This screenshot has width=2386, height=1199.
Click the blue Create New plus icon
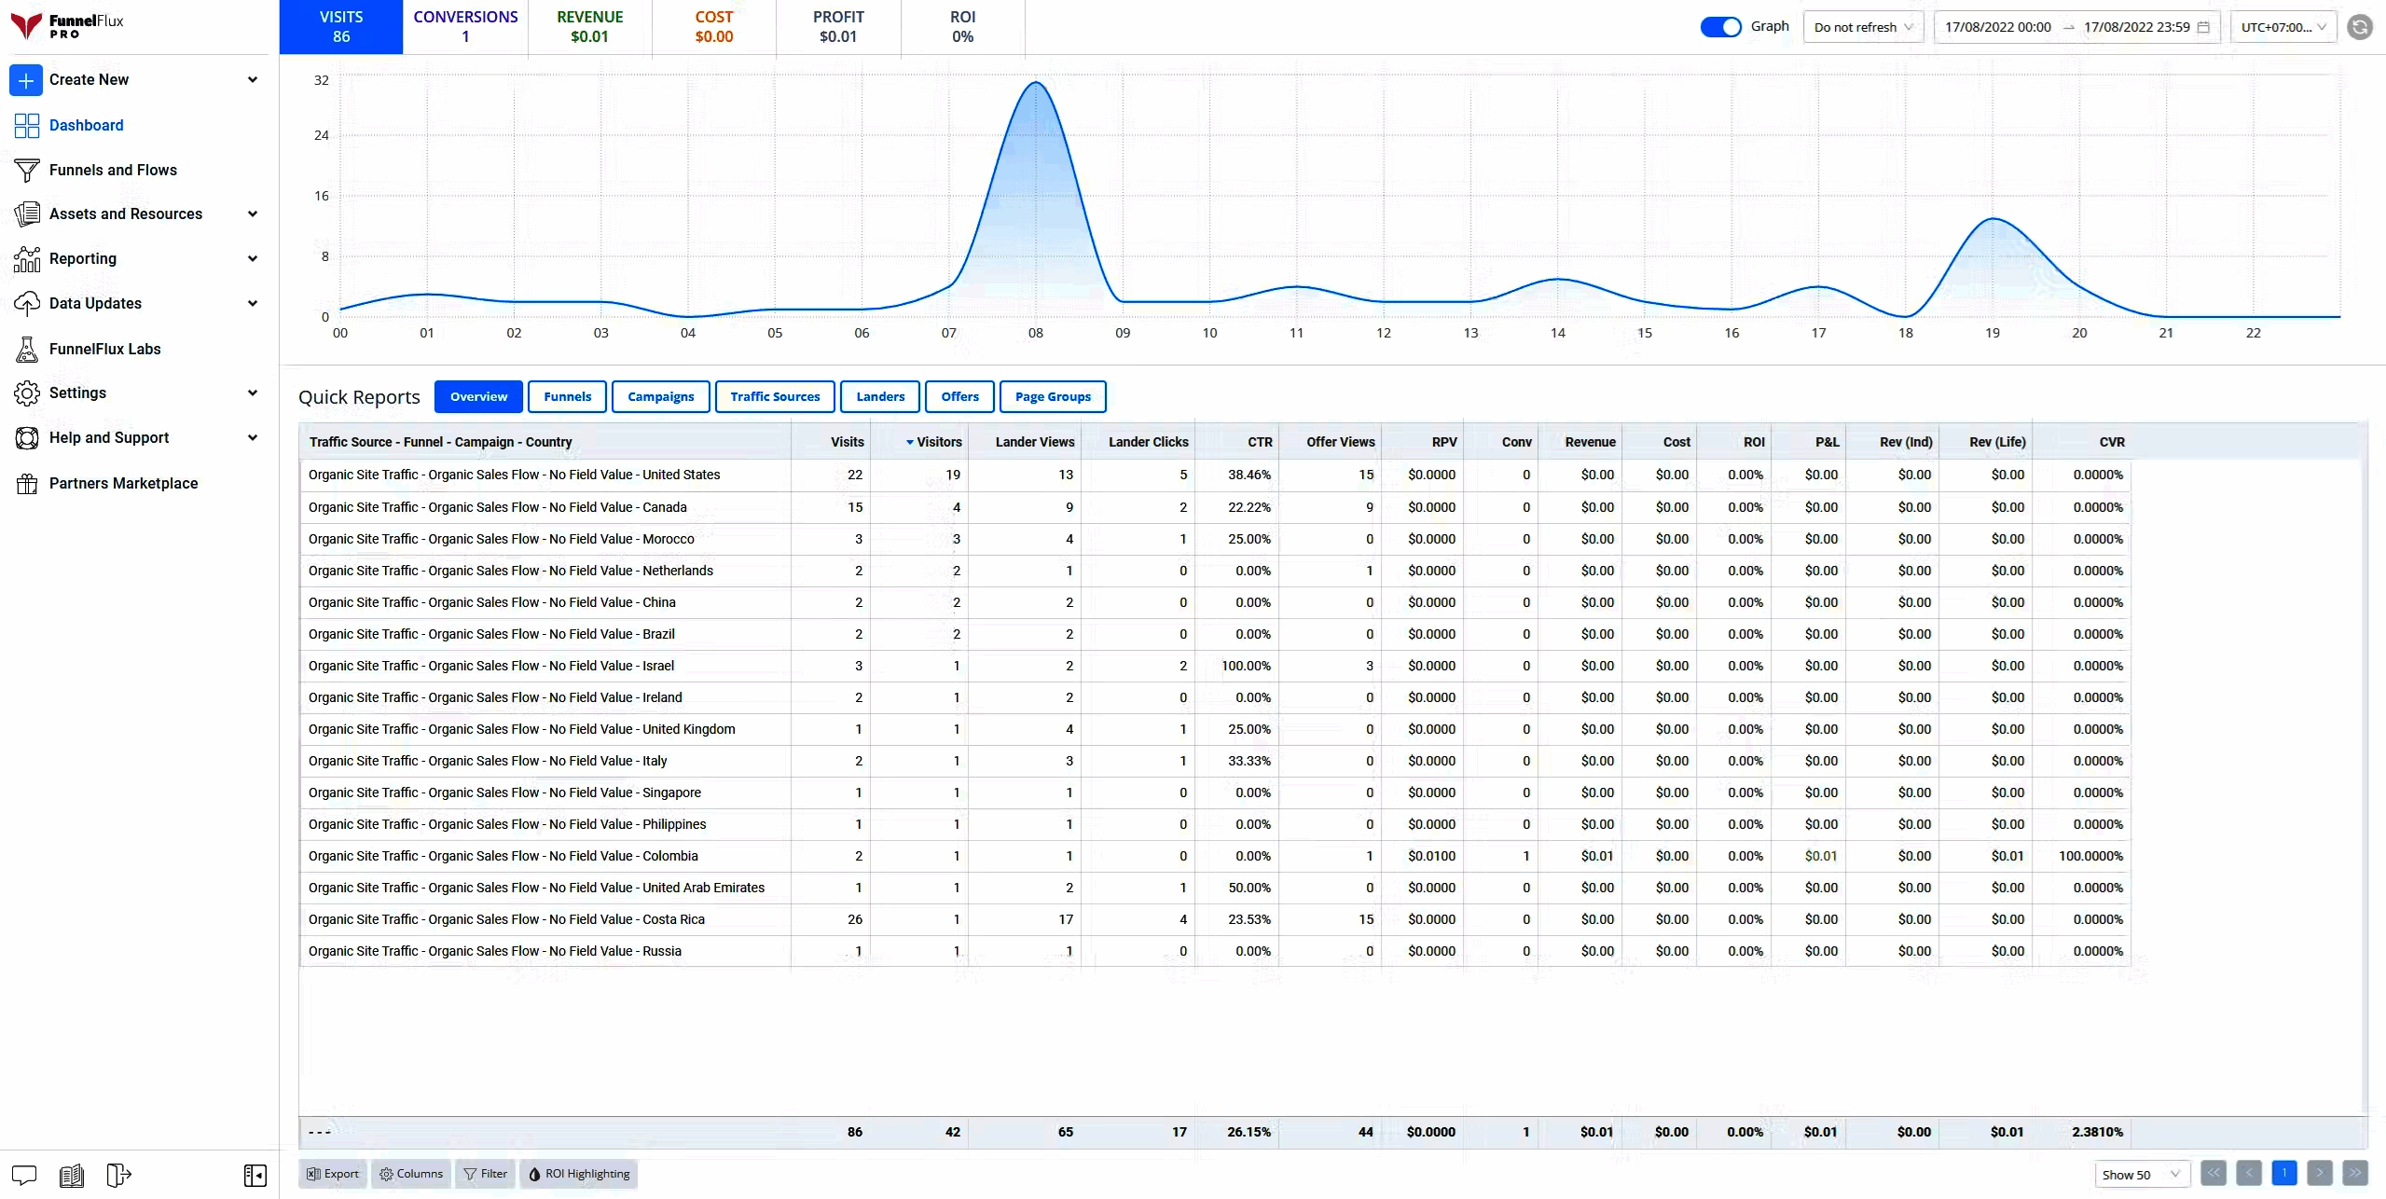point(26,80)
